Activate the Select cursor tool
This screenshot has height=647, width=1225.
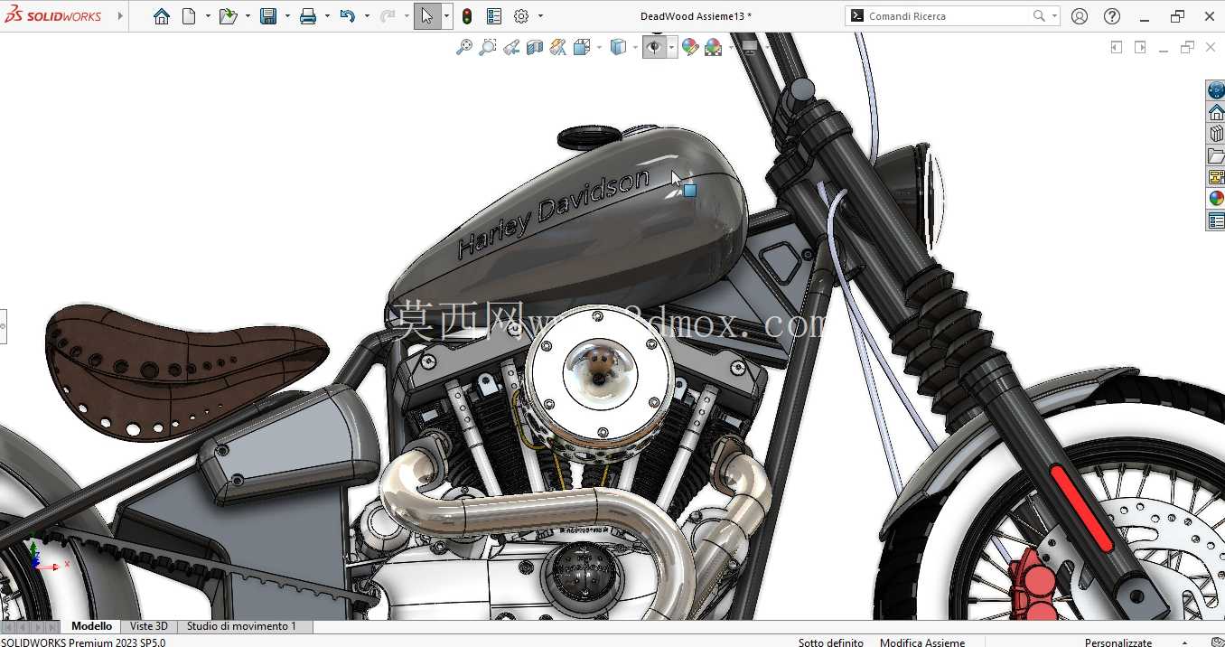point(427,16)
